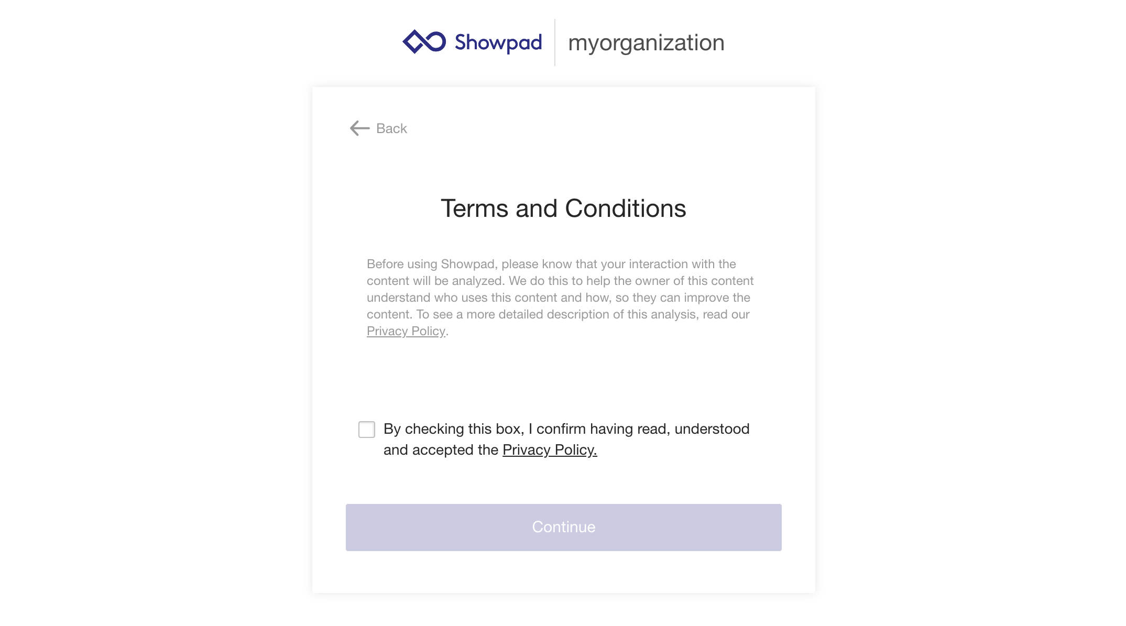Click the description paragraph about content analysis

[560, 297]
